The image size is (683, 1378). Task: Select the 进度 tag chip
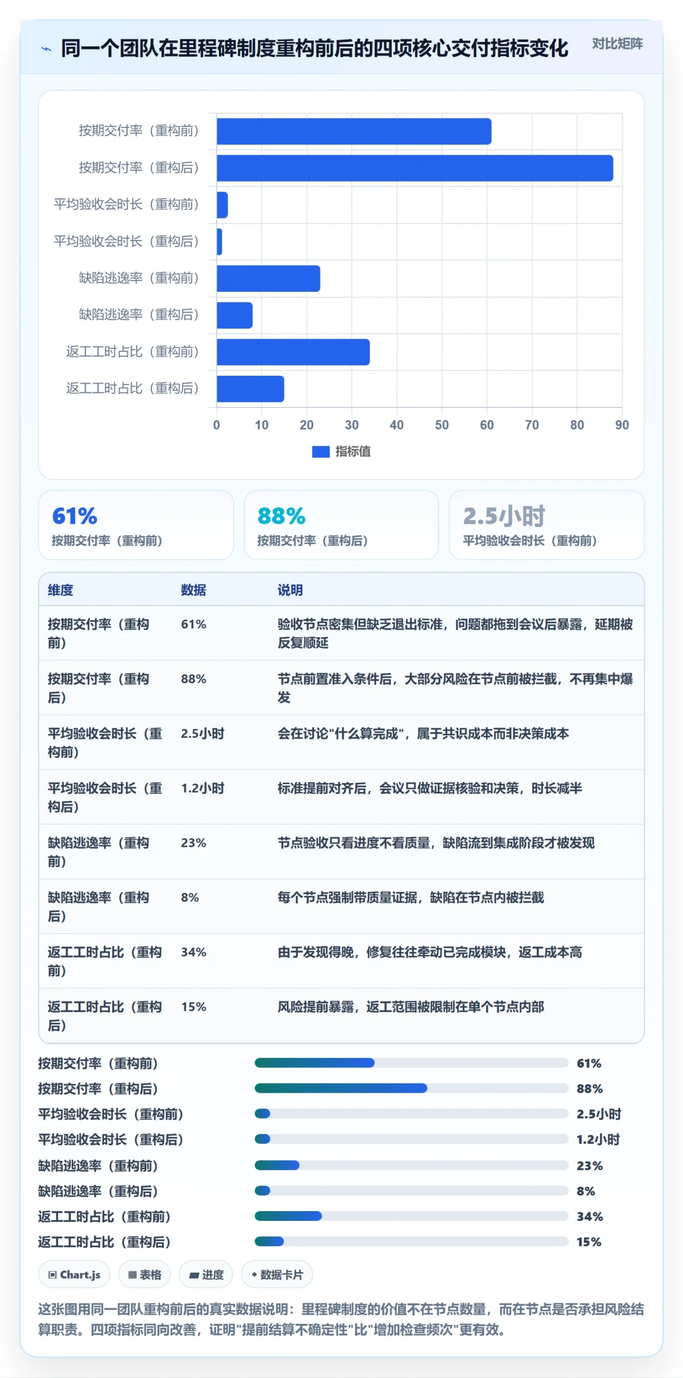(x=206, y=1274)
